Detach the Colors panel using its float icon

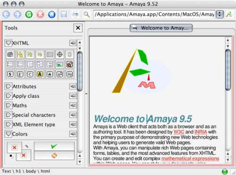tap(73, 134)
